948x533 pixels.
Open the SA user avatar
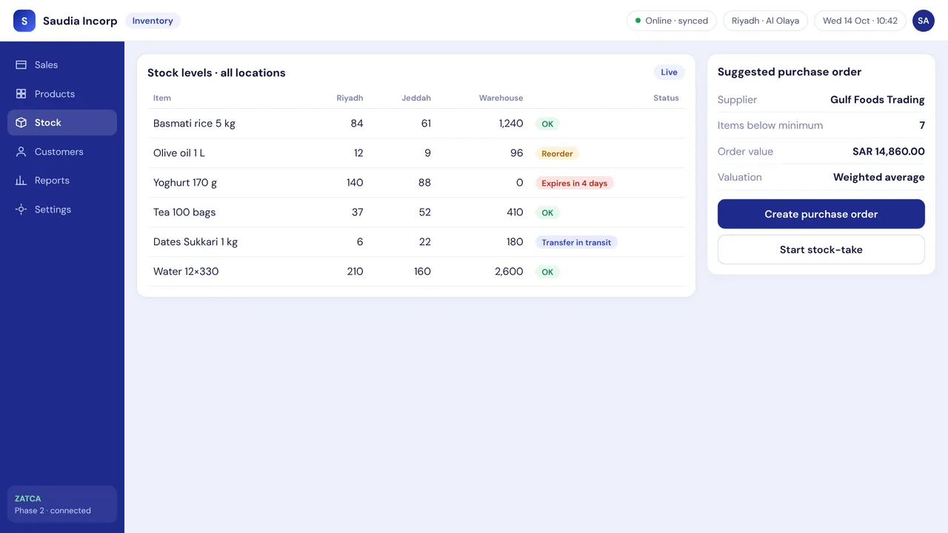923,21
